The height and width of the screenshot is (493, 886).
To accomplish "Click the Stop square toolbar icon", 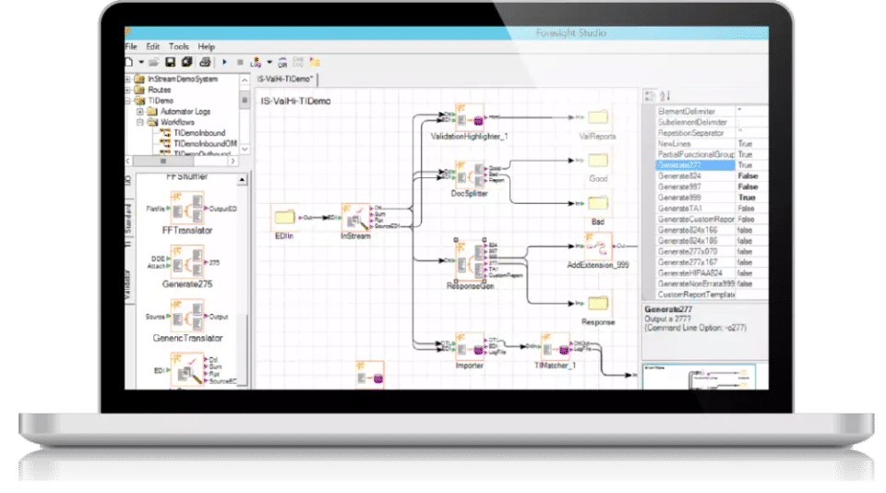I will click(x=240, y=62).
